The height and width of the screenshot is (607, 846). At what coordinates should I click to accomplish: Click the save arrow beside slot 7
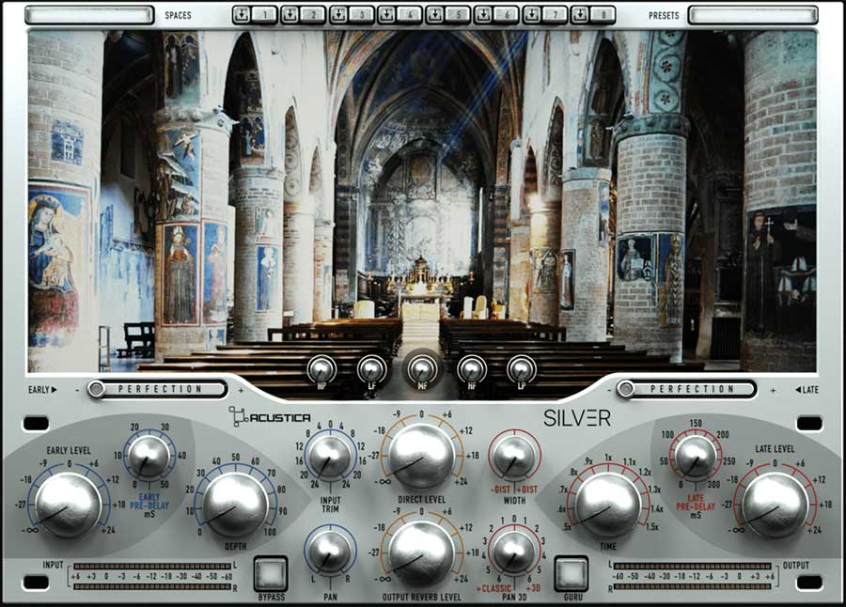[531, 15]
